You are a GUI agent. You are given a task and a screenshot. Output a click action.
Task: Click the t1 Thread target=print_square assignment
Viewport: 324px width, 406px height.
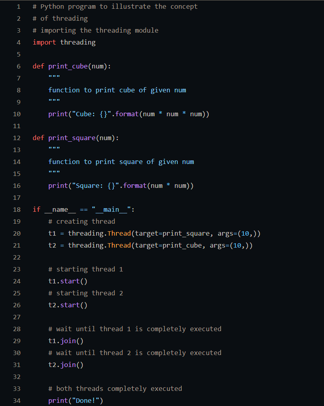154,233
